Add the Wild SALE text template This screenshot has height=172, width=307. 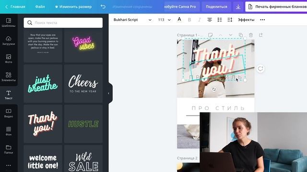pyautogui.click(x=83, y=159)
